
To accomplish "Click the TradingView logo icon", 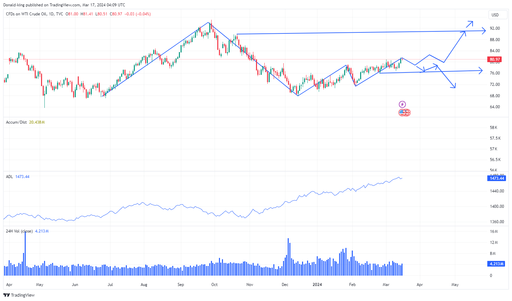I will point(6,295).
